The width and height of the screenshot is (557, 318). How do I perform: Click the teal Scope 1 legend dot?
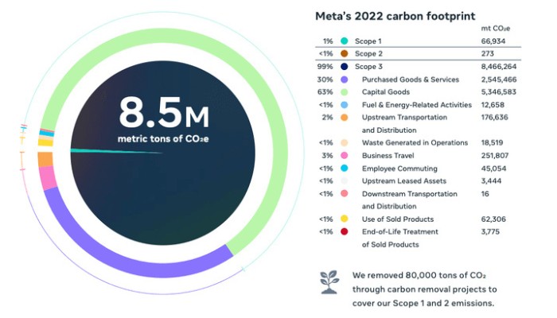point(345,41)
